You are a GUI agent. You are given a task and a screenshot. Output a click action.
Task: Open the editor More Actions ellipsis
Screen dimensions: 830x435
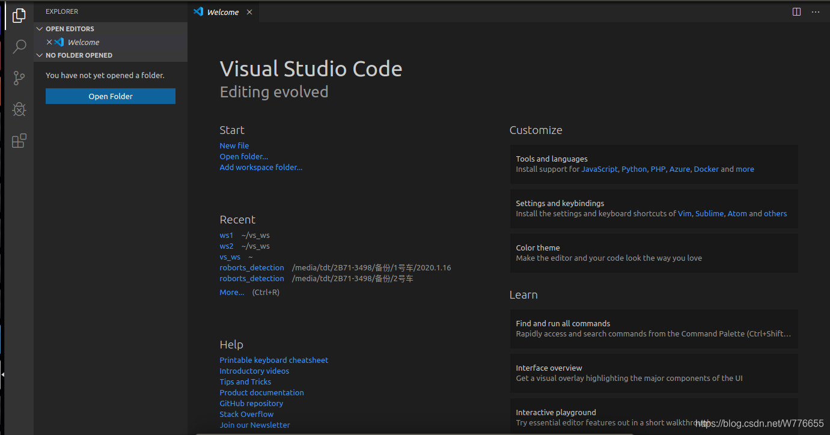[816, 12]
